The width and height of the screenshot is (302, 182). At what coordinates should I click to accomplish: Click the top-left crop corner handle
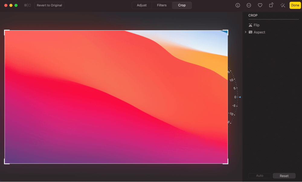click(x=5, y=31)
